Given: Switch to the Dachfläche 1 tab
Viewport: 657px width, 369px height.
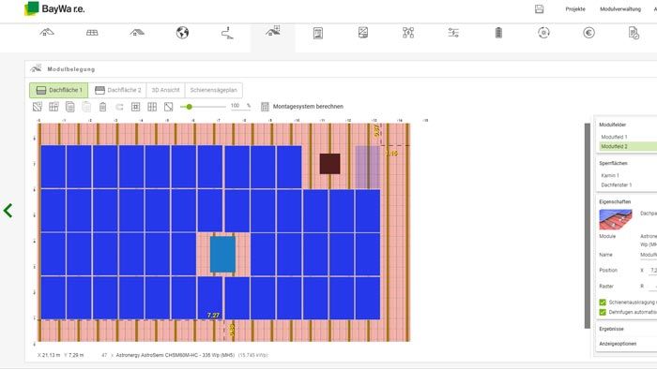Looking at the screenshot, I should click(x=58, y=90).
